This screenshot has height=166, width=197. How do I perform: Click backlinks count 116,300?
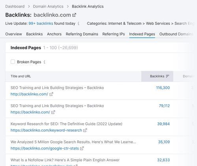click(x=163, y=88)
